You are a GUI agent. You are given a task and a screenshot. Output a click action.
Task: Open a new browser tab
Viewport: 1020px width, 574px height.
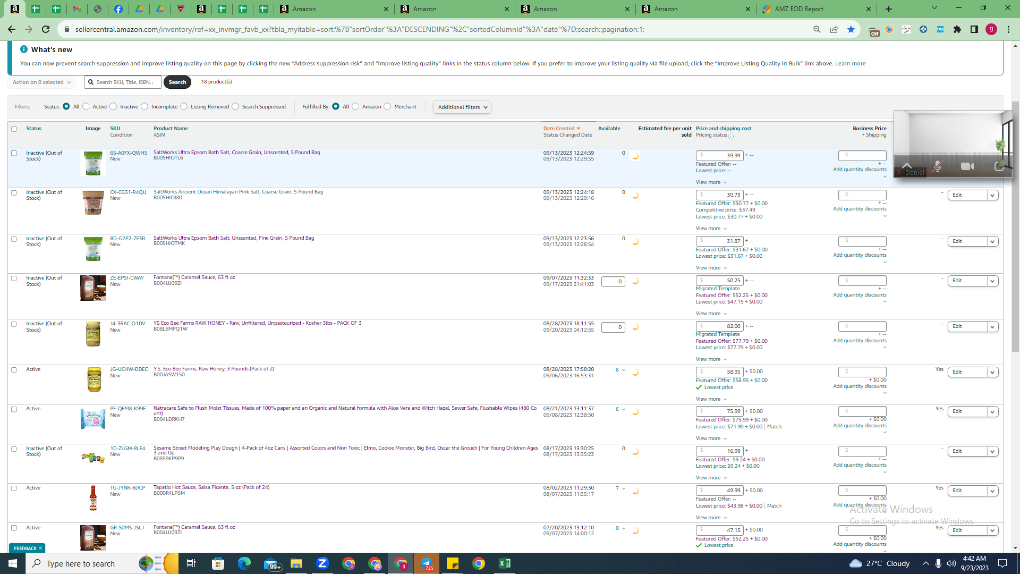[x=889, y=9]
